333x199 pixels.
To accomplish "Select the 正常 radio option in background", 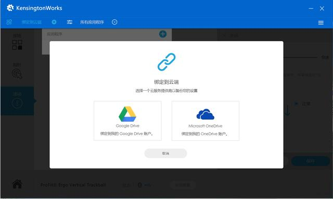I will [x=296, y=104].
